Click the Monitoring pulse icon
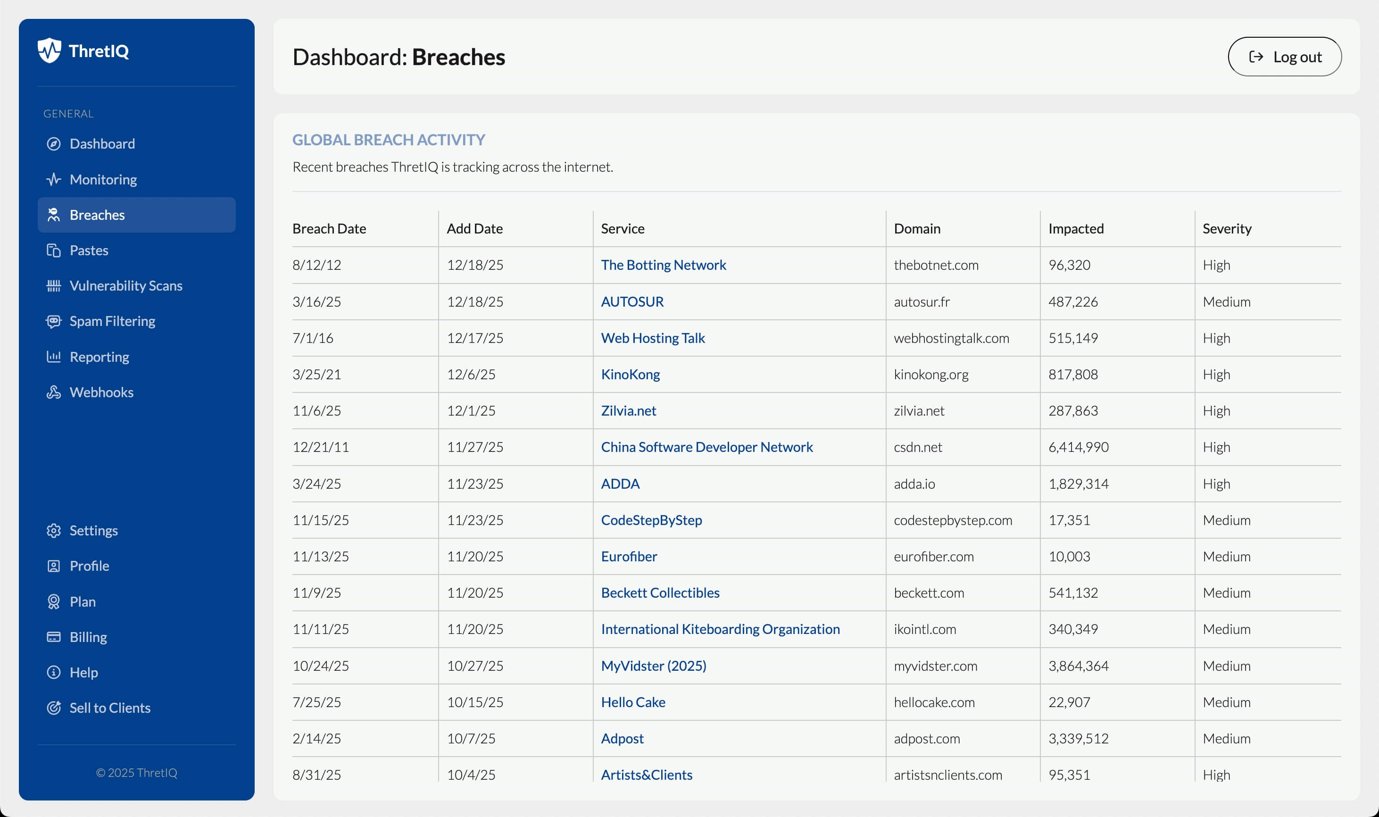Screen dimensions: 1379x817 pyautogui.click(x=53, y=179)
